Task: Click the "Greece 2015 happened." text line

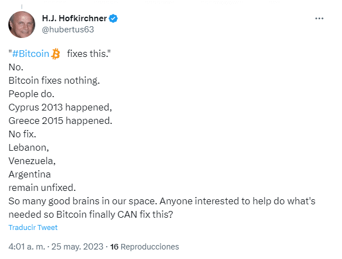Action: pos(60,121)
